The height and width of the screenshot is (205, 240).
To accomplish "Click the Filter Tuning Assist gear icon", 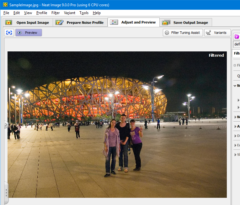I will coord(167,33).
